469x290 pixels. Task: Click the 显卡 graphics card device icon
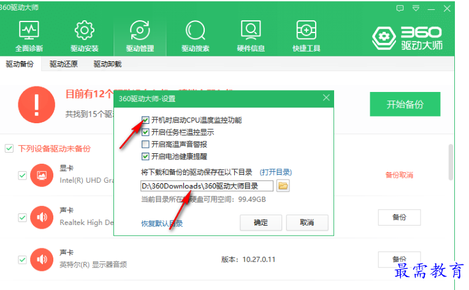(42, 175)
